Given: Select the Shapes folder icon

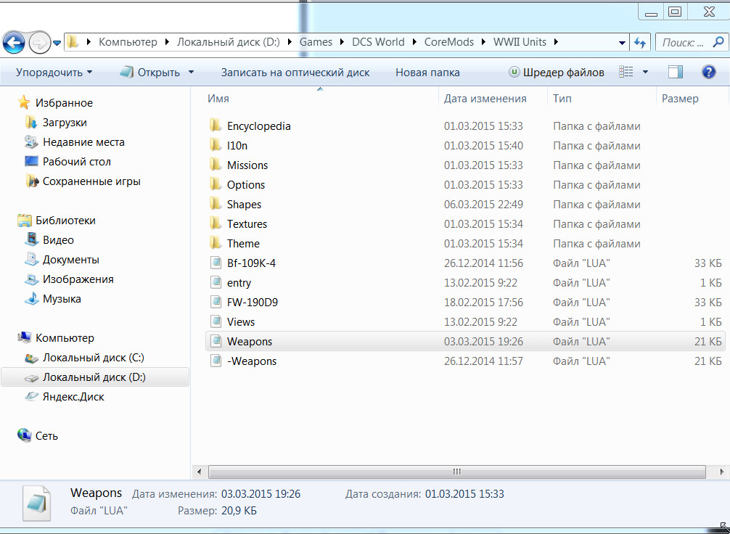Looking at the screenshot, I should tap(215, 204).
